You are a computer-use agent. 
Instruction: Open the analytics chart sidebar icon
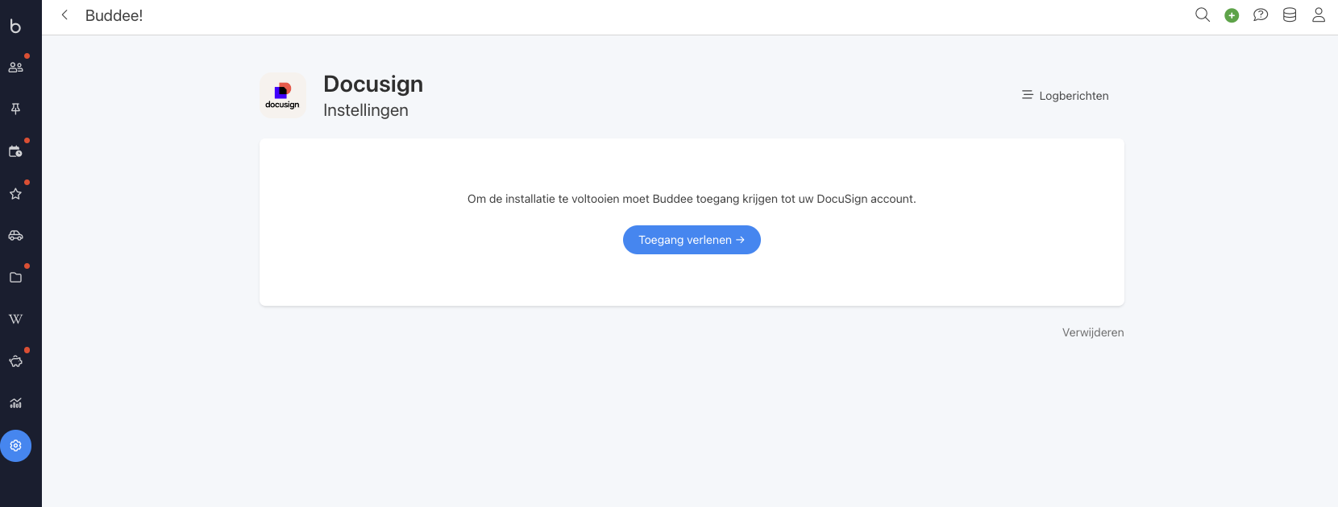click(15, 403)
